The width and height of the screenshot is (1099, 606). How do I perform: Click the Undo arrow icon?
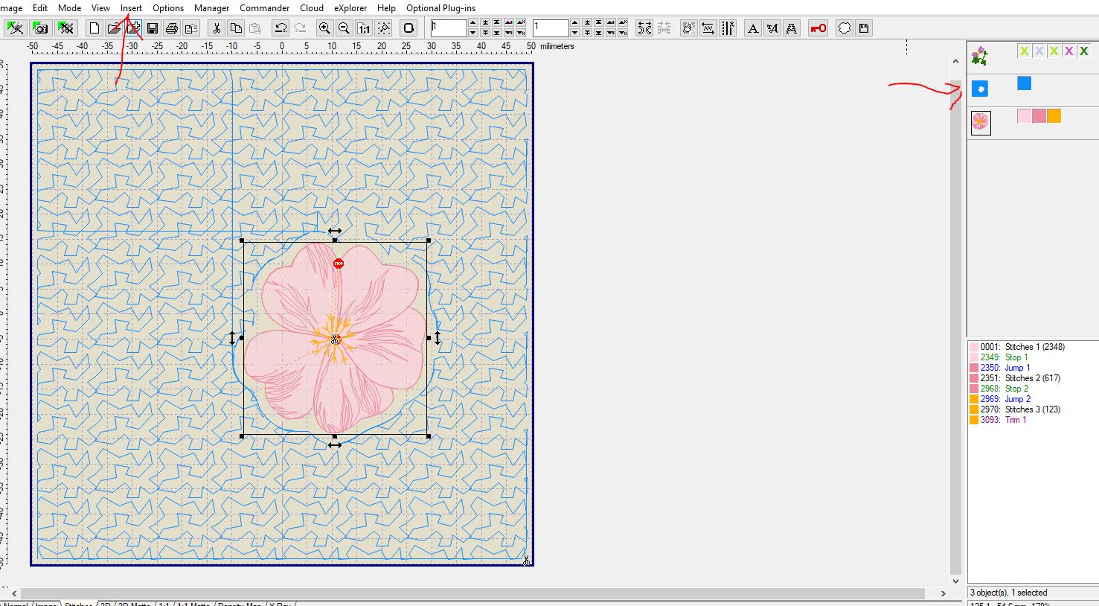tap(281, 28)
